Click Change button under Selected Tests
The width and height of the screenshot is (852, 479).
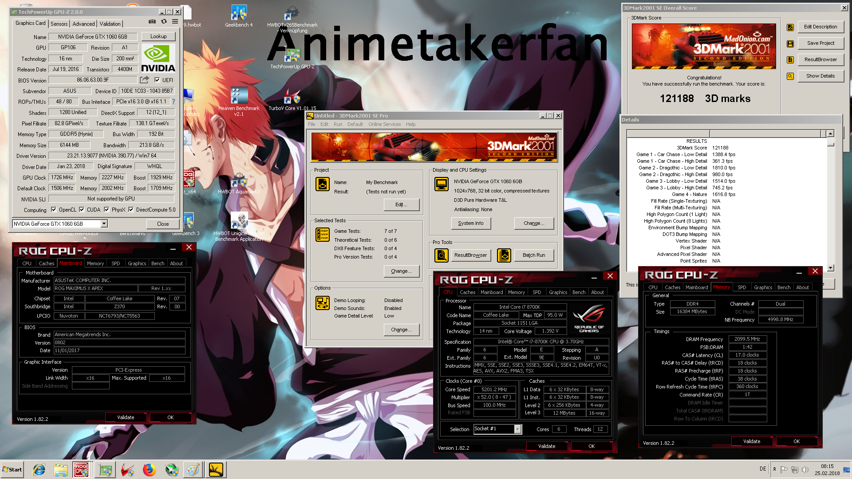[x=401, y=271]
